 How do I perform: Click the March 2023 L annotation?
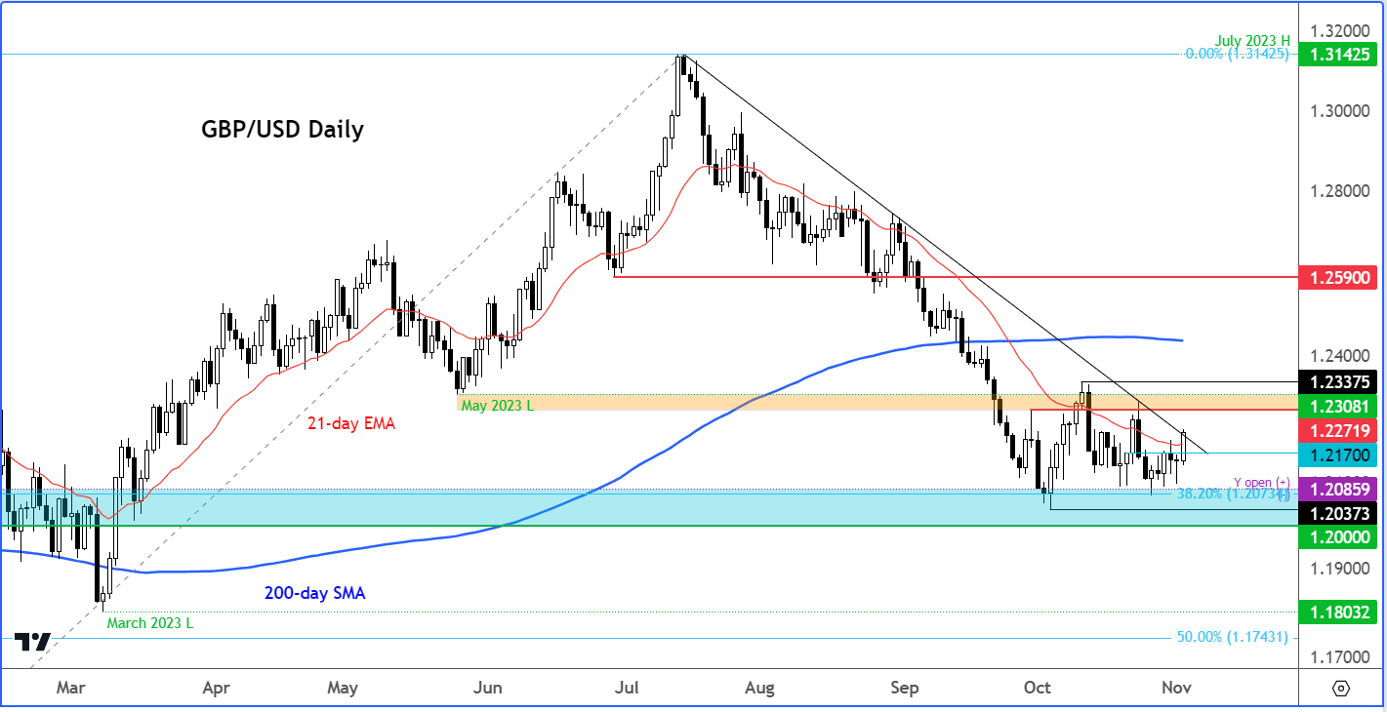(x=150, y=622)
